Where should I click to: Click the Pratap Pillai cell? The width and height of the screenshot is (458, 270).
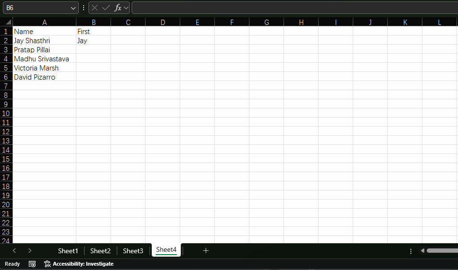44,49
